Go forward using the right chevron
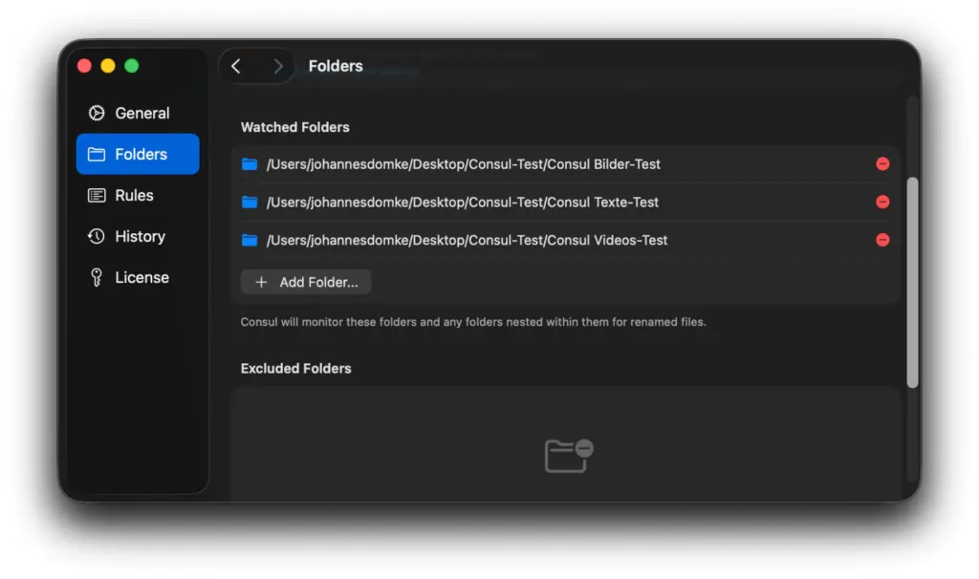Screen dimensions: 979x579 [x=277, y=66]
